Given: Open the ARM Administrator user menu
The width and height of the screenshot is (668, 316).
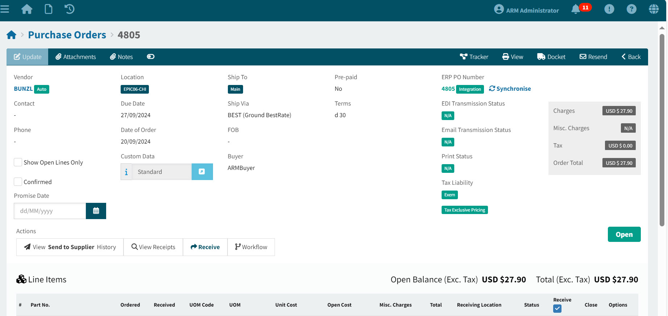Looking at the screenshot, I should coord(526,10).
